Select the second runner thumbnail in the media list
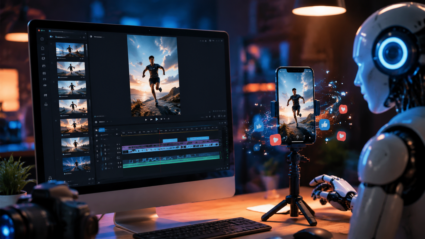The width and height of the screenshot is (425, 239). [x=71, y=69]
